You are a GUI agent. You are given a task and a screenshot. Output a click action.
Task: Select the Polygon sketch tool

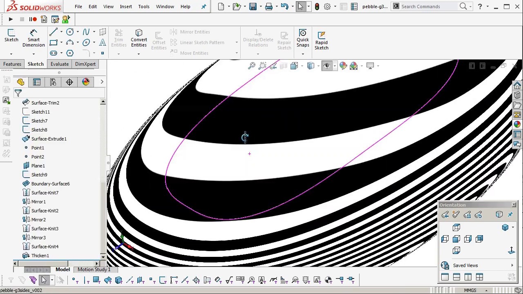click(70, 53)
